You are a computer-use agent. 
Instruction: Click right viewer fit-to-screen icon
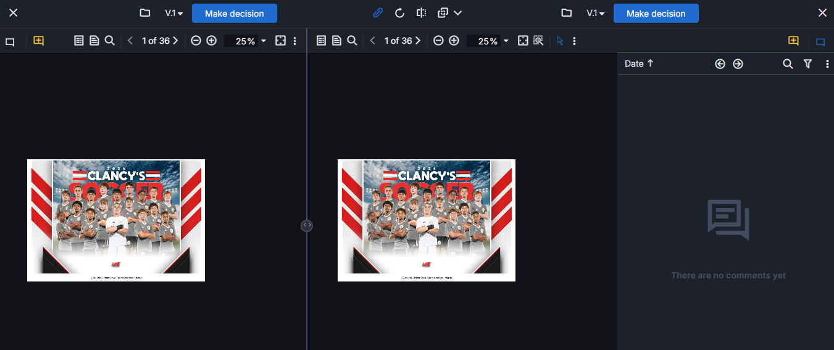[523, 41]
